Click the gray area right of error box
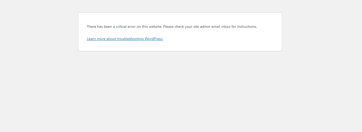Image resolution: width=362 pixels, height=132 pixels. [x=322, y=32]
